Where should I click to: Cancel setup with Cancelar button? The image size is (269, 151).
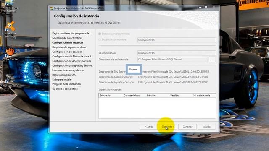coord(187,127)
